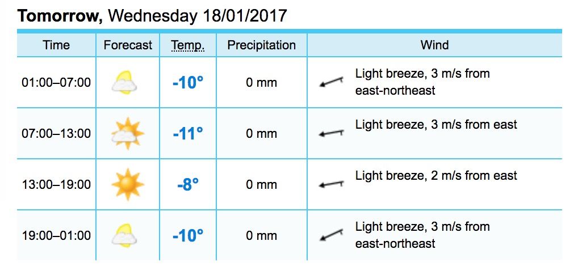
Task: Click the Precipitation column header
Action: point(261,45)
